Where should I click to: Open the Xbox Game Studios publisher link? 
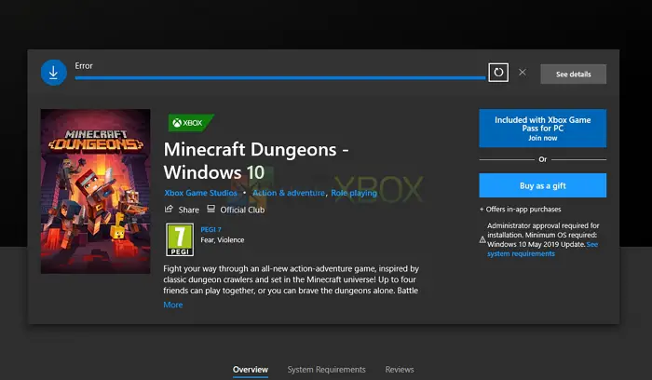(200, 193)
